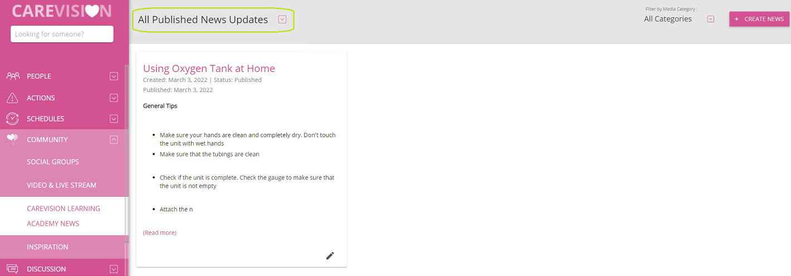Open the All Published News Updates dropdown arrow
The image size is (791, 276).
pyautogui.click(x=282, y=20)
